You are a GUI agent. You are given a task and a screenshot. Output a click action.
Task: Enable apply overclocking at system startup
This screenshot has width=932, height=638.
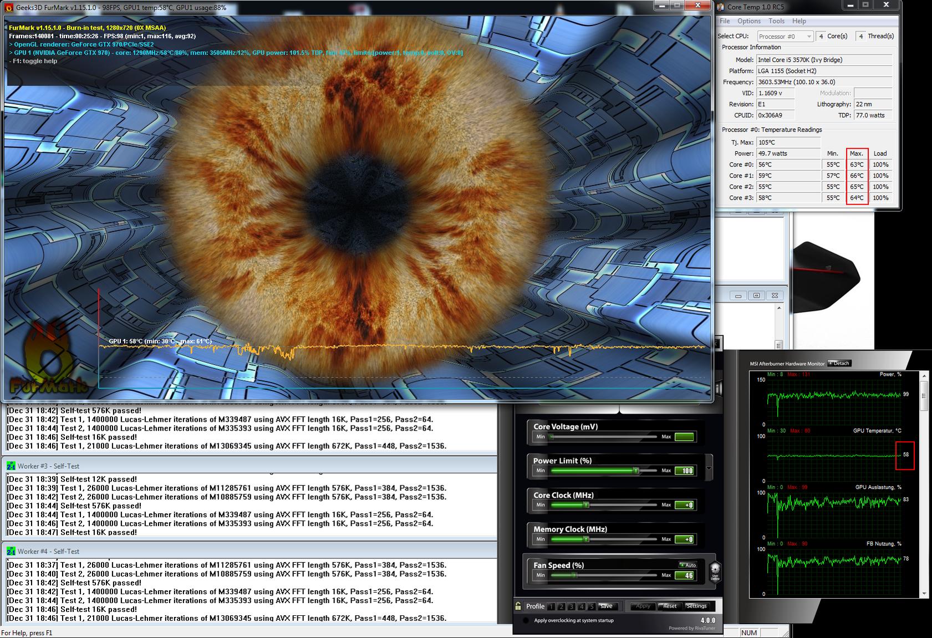click(x=526, y=620)
